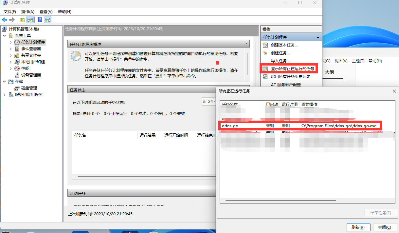The image size is (399, 233).
Task: Collapse the 任务计划程序 actions group arrow
Action: point(317,37)
